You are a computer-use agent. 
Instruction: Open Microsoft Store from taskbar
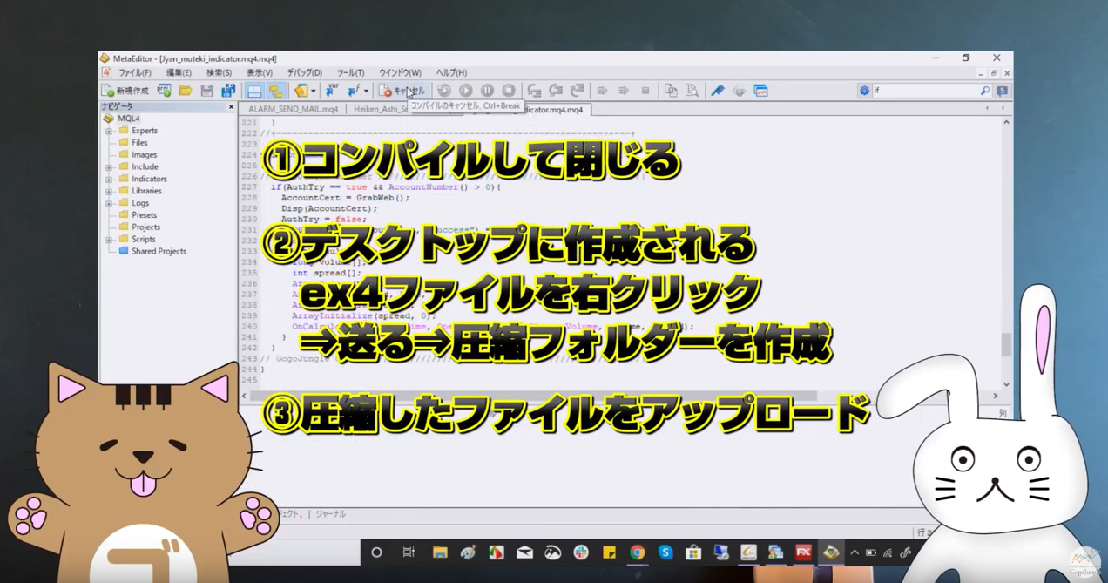click(693, 552)
